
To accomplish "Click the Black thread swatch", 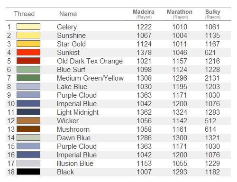I will coord(28,172).
